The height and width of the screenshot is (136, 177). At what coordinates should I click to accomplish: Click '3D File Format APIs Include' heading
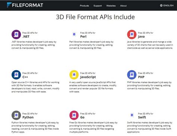[x=95, y=17]
